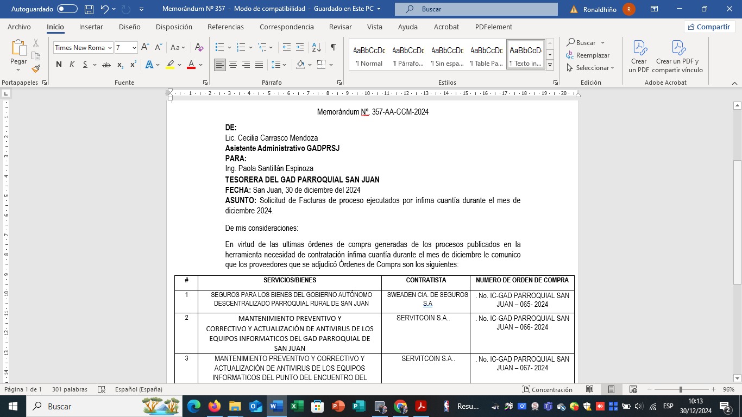Clear all formatting icon

click(x=199, y=47)
